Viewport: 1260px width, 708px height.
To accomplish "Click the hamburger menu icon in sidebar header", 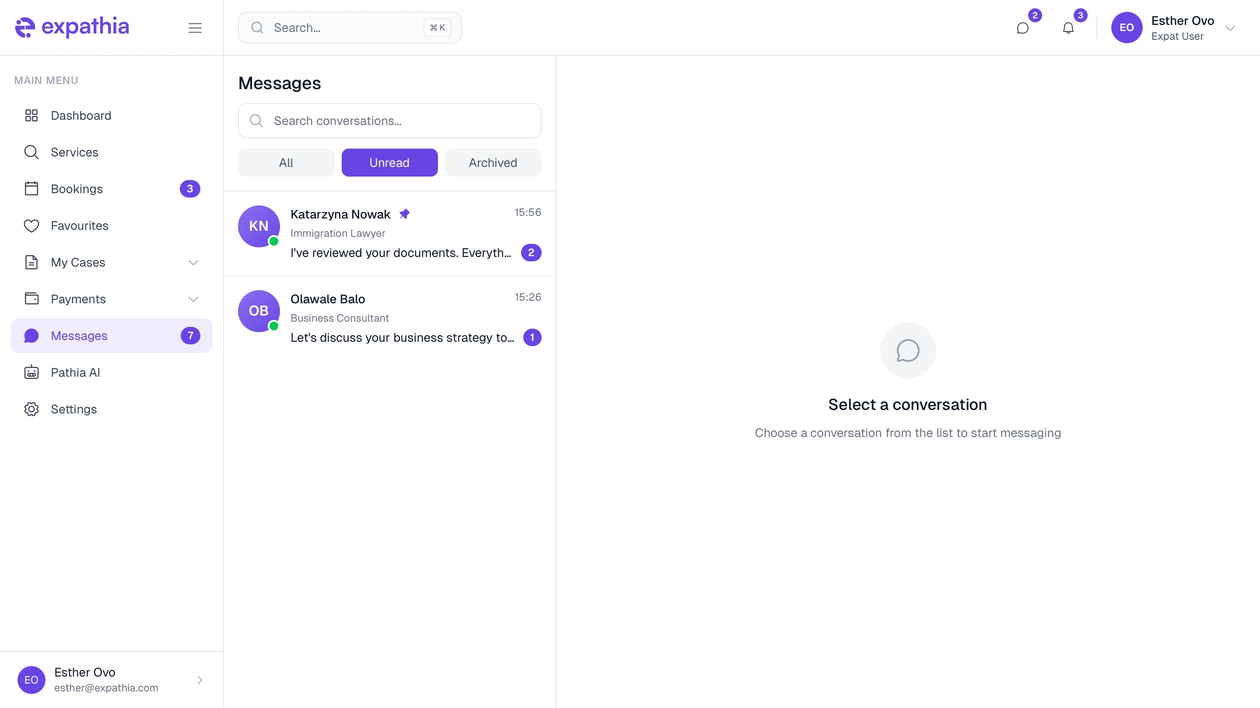I will tap(195, 28).
